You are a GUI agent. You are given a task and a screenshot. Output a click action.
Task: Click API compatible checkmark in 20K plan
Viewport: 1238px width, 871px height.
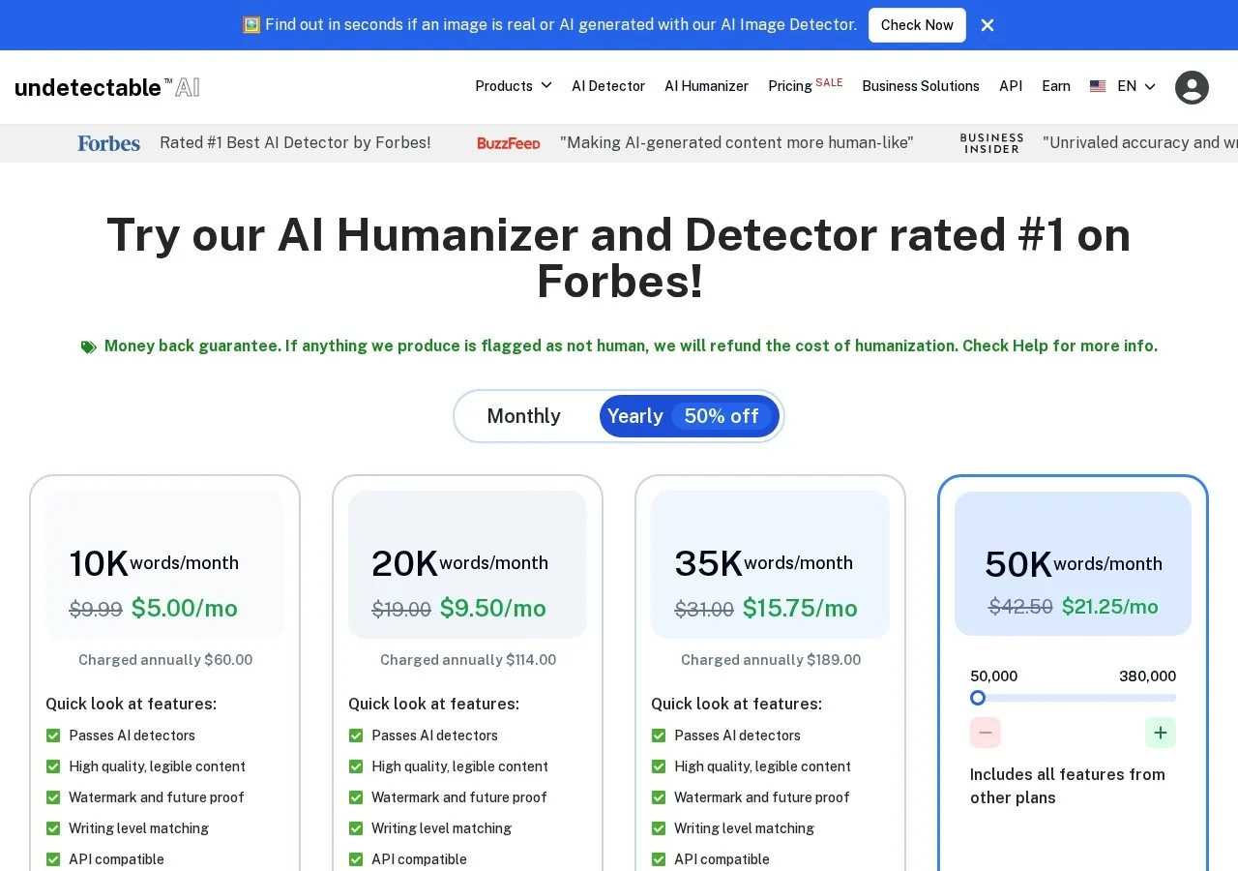(x=356, y=859)
